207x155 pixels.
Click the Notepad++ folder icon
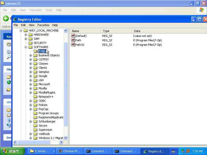pos(35,97)
